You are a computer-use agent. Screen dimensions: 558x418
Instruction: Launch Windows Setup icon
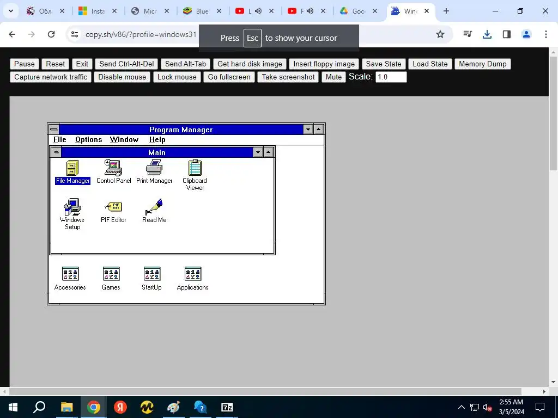tap(72, 214)
